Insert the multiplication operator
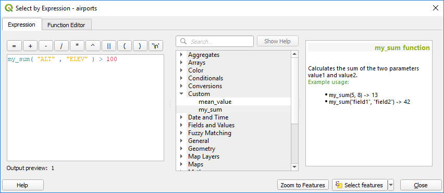Image resolution: width=444 pixels, height=193 pixels. pos(77,46)
